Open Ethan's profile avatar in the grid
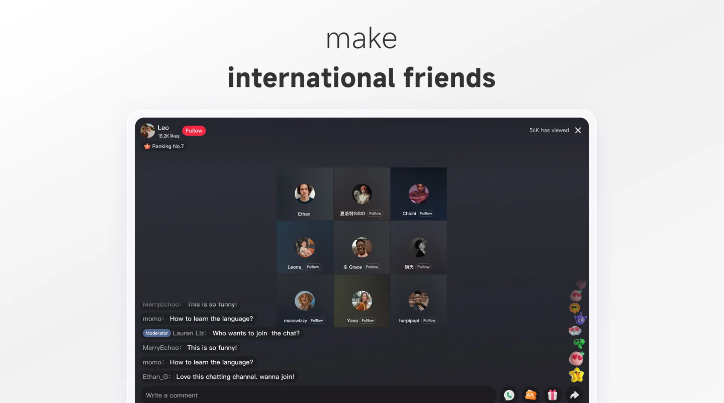Image resolution: width=724 pixels, height=403 pixels. 304,193
